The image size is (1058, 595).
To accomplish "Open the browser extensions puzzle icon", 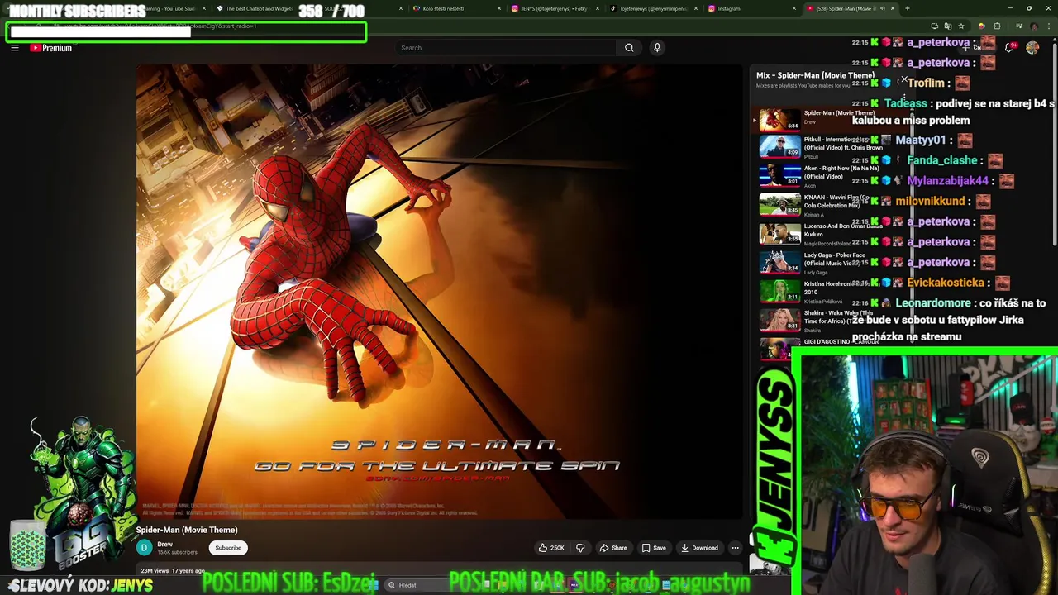I will (x=997, y=26).
